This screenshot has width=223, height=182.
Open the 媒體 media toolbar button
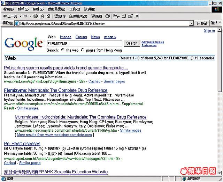(x=96, y=16)
